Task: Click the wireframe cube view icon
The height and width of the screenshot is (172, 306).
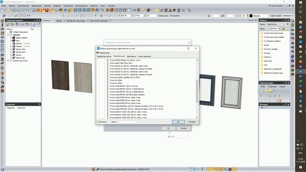Action: click(x=76, y=10)
